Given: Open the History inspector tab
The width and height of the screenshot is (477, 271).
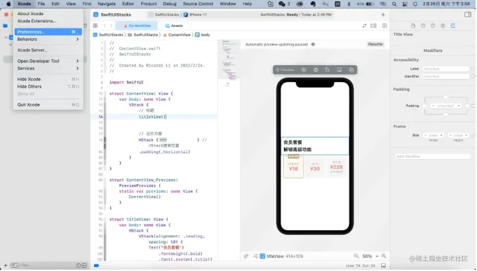Looking at the screenshot, I should pos(423,26).
